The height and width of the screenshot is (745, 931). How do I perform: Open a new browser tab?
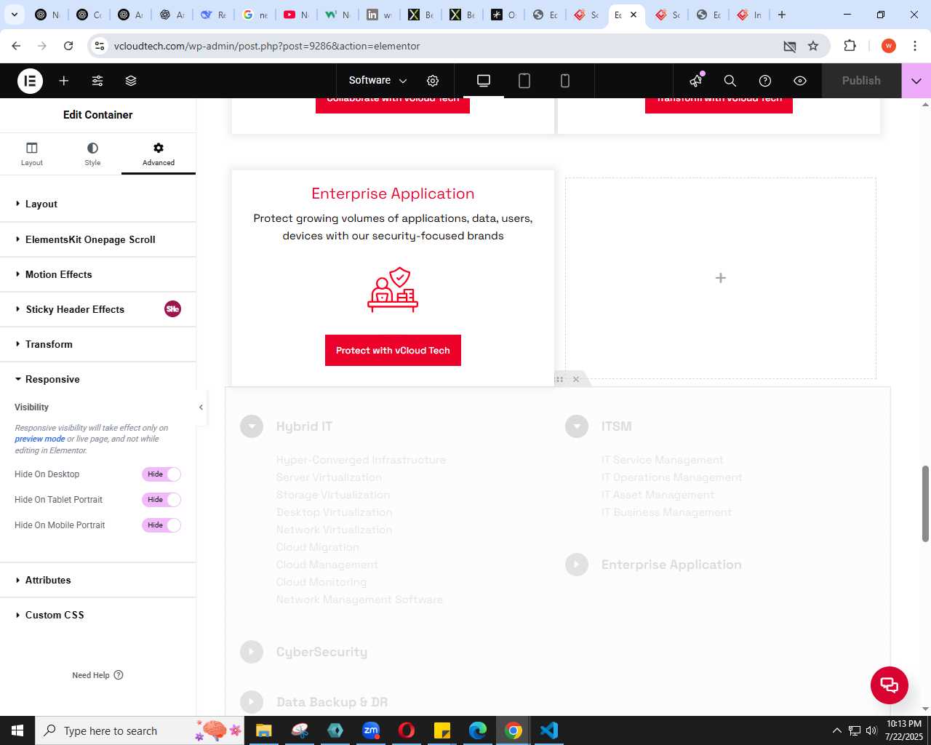782,15
